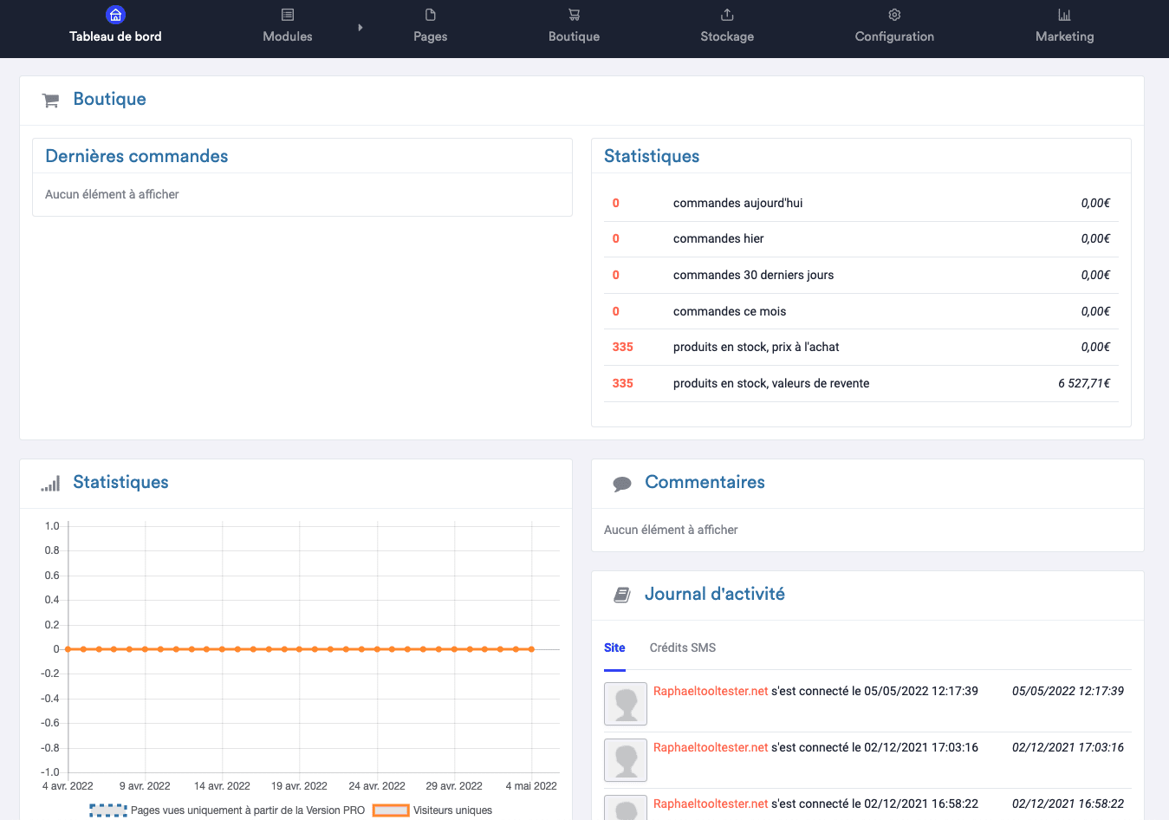Image resolution: width=1169 pixels, height=820 pixels.
Task: Switch to the Crédits SMS tab
Action: [x=683, y=648]
